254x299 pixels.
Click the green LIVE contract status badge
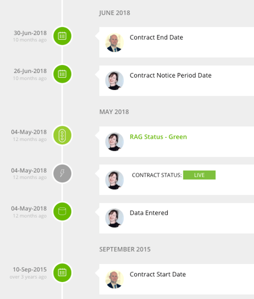tap(199, 175)
